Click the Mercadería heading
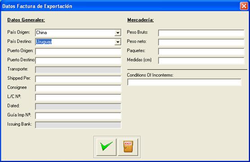This screenshot has width=250, height=162. (141, 20)
